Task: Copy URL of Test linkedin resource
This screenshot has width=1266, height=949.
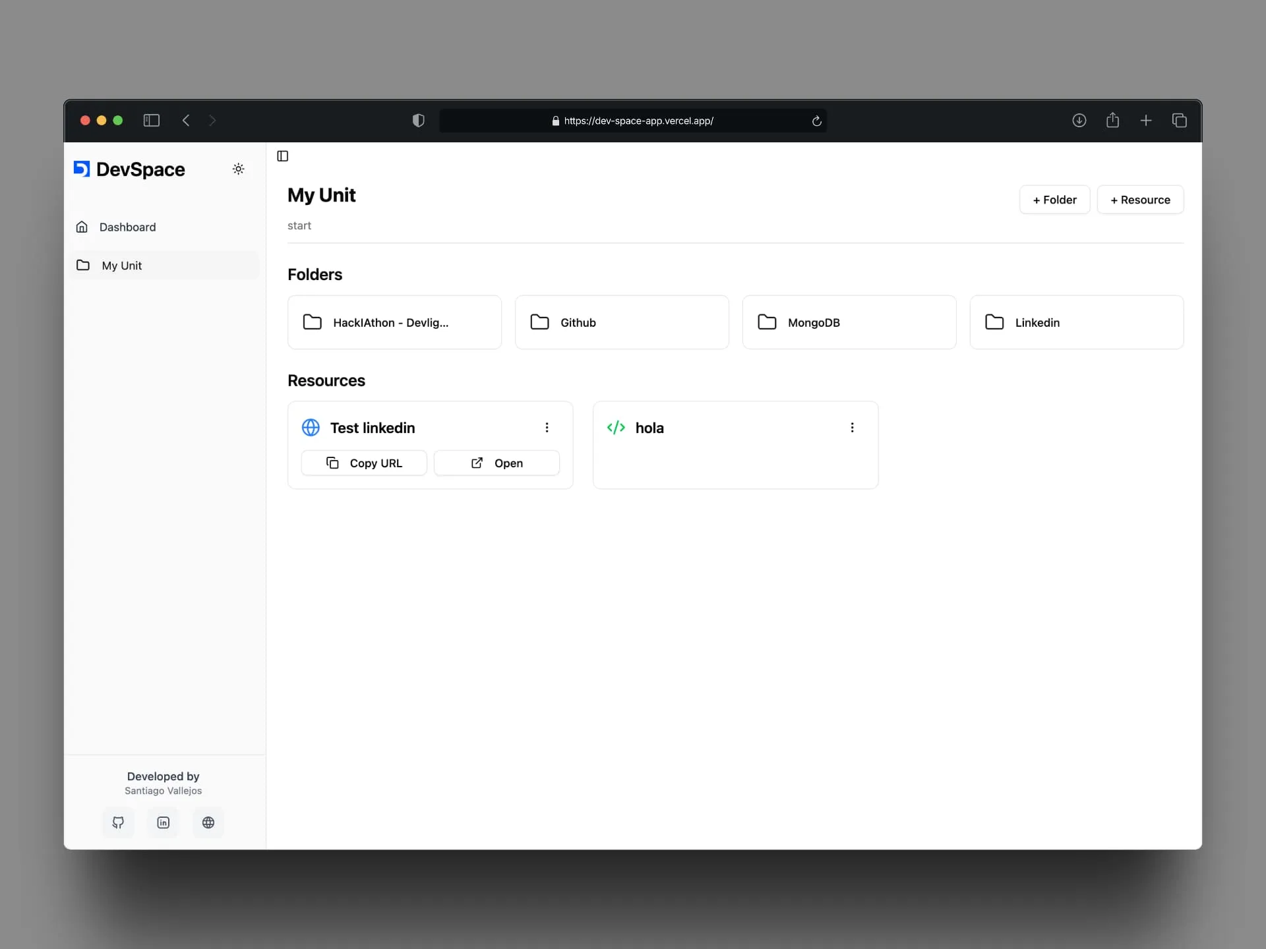Action: [x=364, y=463]
